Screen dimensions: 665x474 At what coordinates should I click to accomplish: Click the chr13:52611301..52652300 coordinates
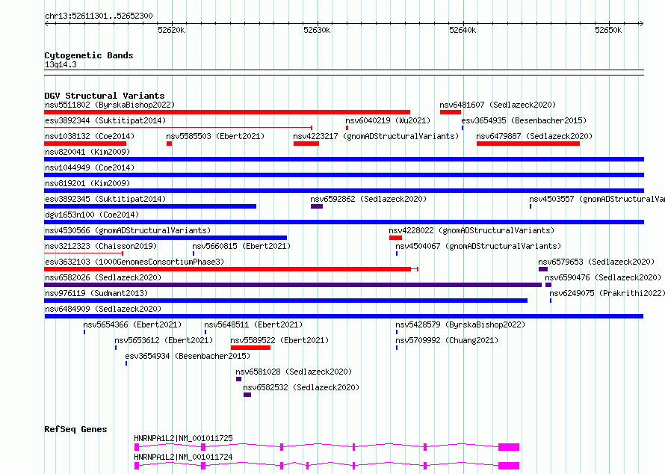coord(99,16)
